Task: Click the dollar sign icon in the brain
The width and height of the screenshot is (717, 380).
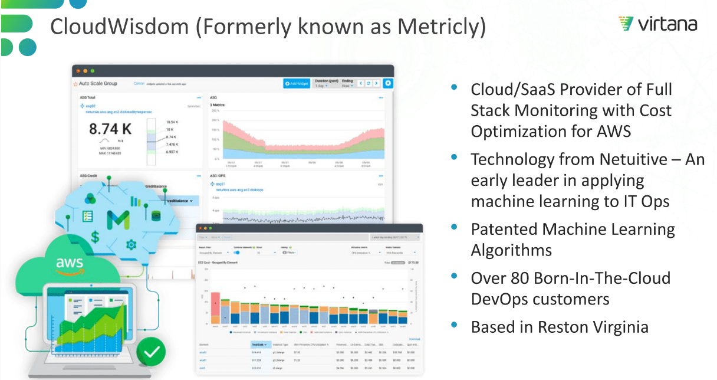Action: tap(94, 237)
